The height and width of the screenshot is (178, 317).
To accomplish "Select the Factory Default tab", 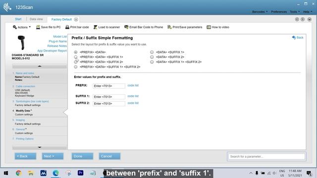I will click(x=61, y=19).
